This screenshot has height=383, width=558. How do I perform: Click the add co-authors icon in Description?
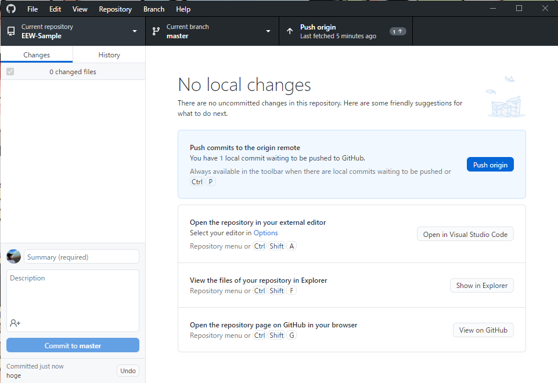pyautogui.click(x=15, y=323)
